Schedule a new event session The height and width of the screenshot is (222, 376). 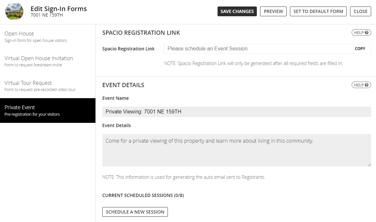tap(135, 212)
